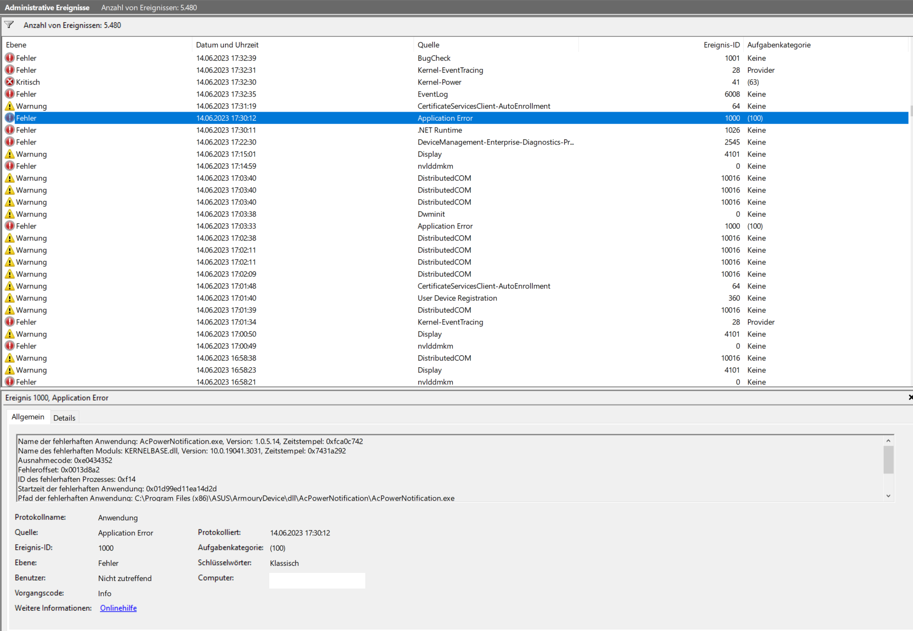This screenshot has height=631, width=913.
Task: Click the error icon on .NET Runtime row
Action: coord(10,130)
